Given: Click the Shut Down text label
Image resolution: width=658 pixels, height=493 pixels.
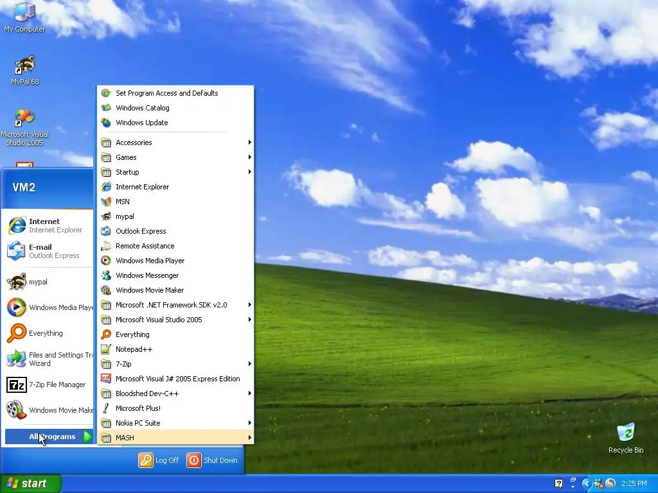Looking at the screenshot, I should 220,460.
